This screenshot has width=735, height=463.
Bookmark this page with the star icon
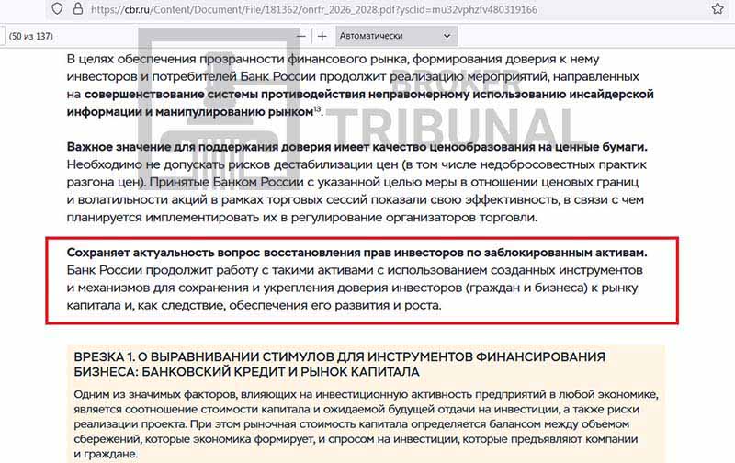[x=718, y=9]
